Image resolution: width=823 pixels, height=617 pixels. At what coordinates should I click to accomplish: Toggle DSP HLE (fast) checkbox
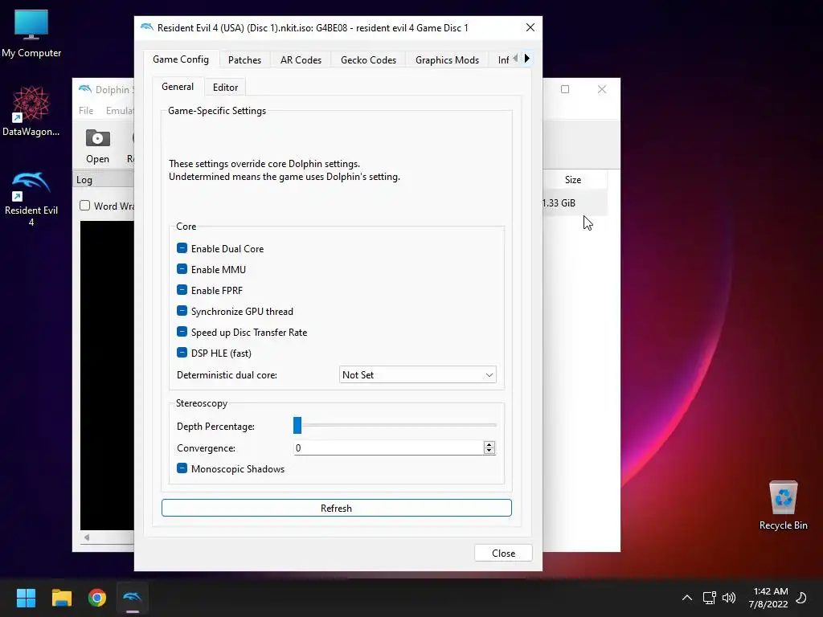point(182,353)
